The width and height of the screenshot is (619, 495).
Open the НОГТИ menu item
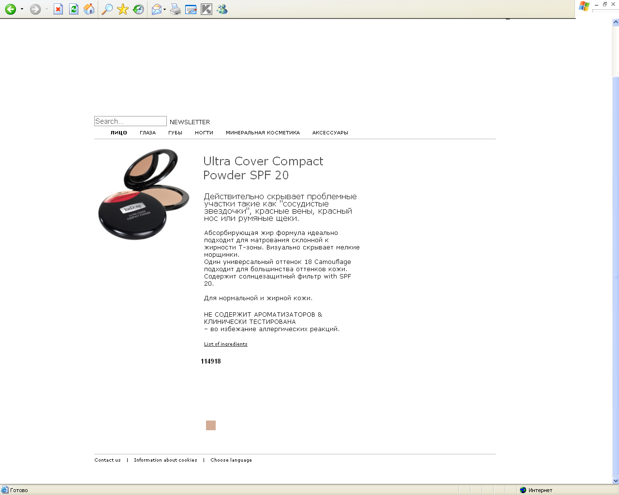tap(204, 132)
